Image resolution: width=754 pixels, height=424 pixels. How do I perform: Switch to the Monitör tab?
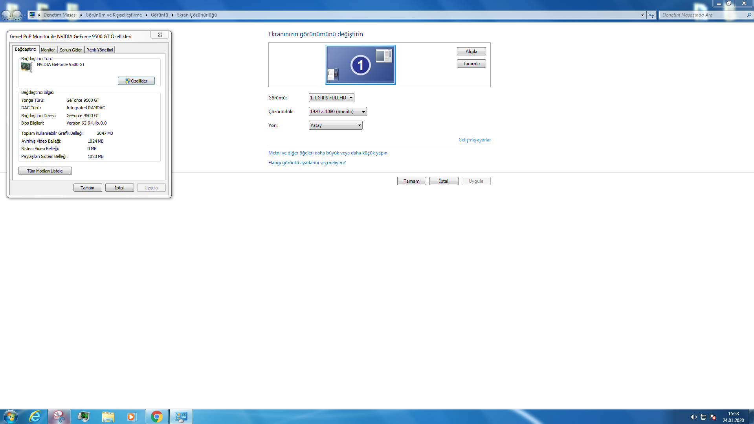tap(48, 50)
